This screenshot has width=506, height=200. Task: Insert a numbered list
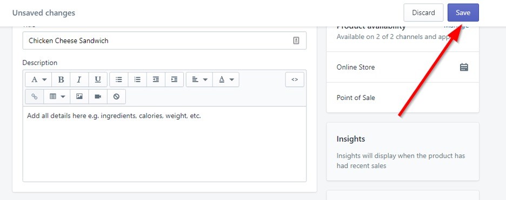pos(137,79)
